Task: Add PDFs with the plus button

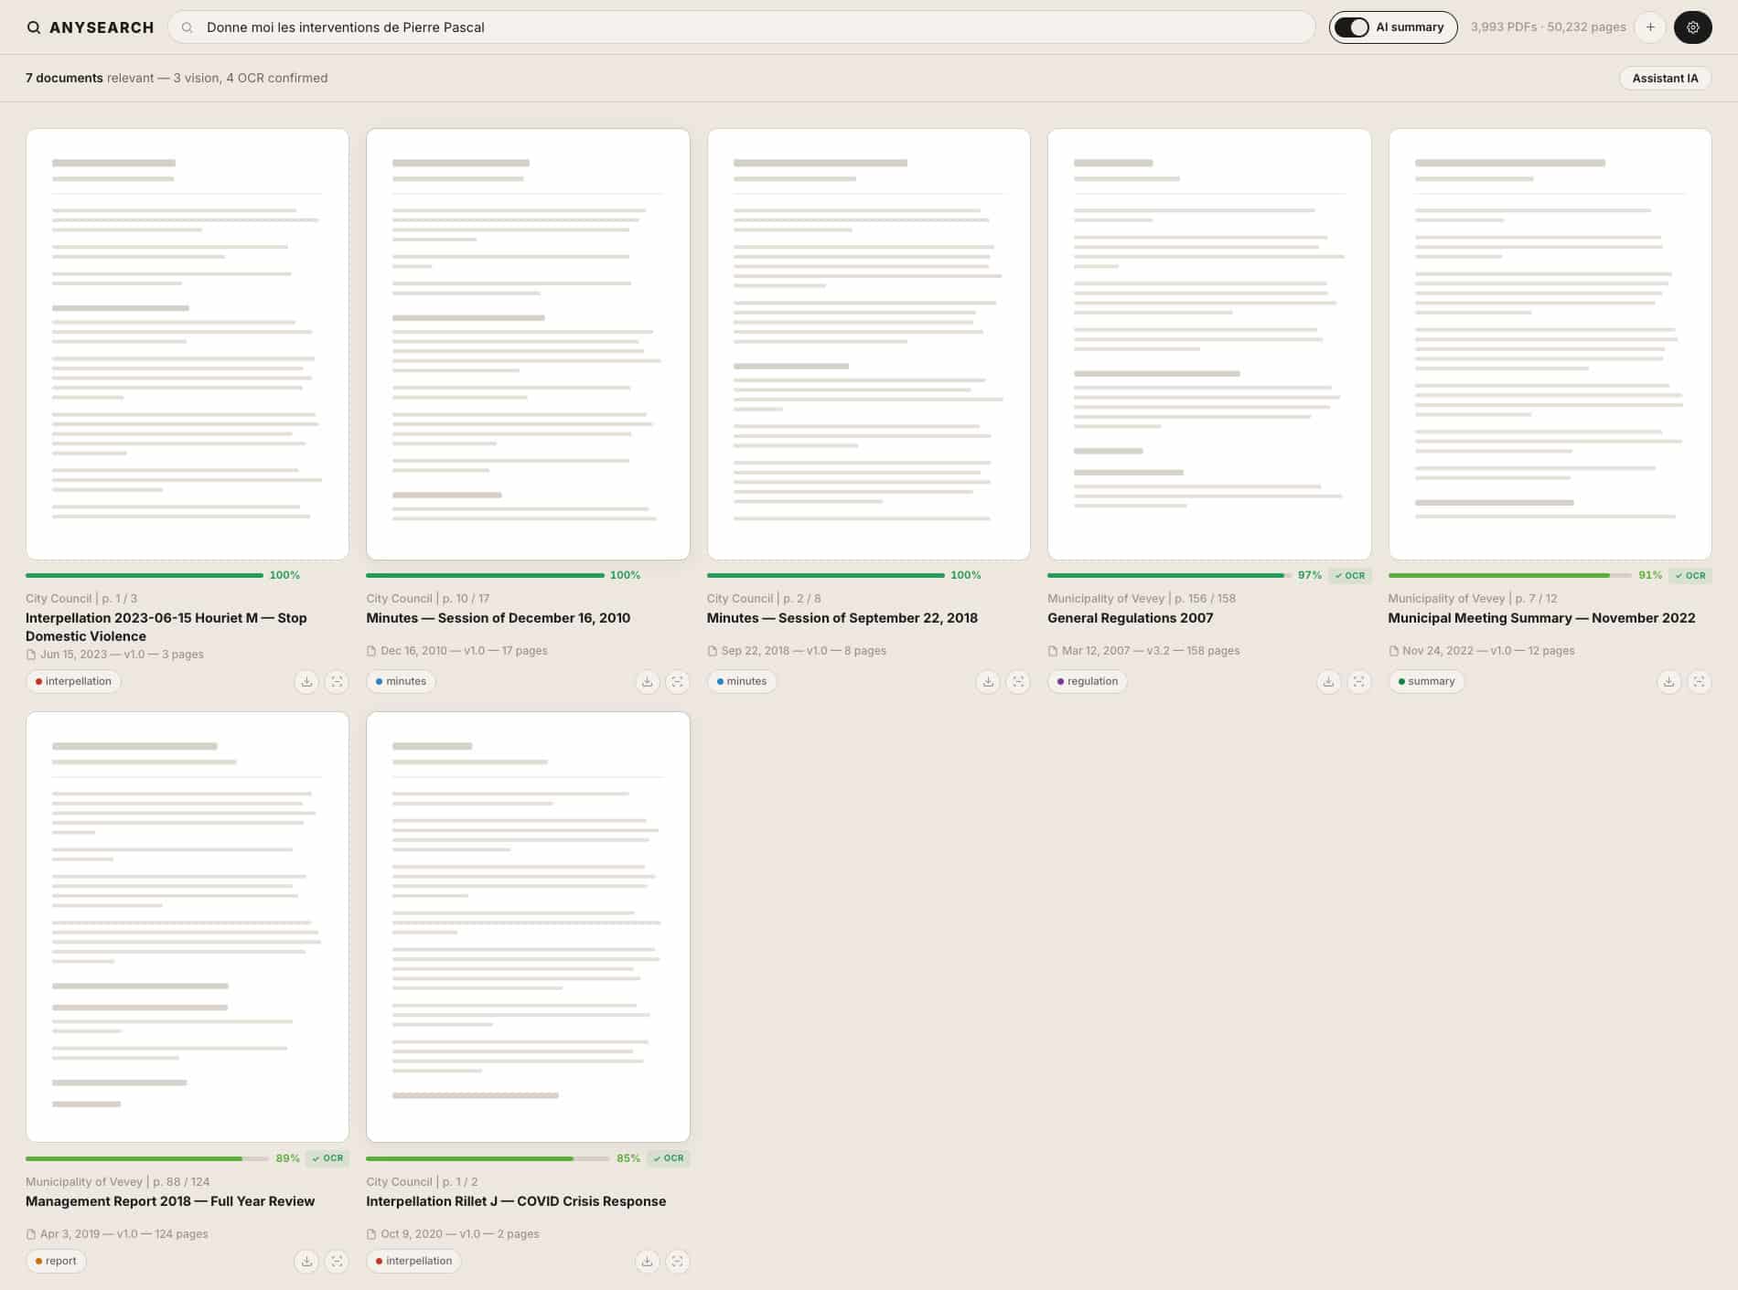Action: (1650, 27)
